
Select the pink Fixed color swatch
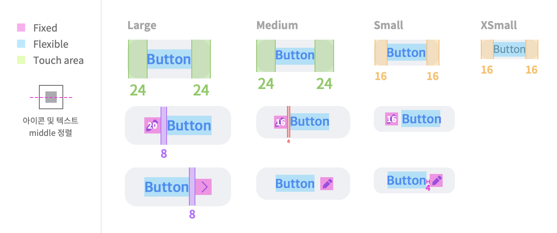tap(21, 28)
